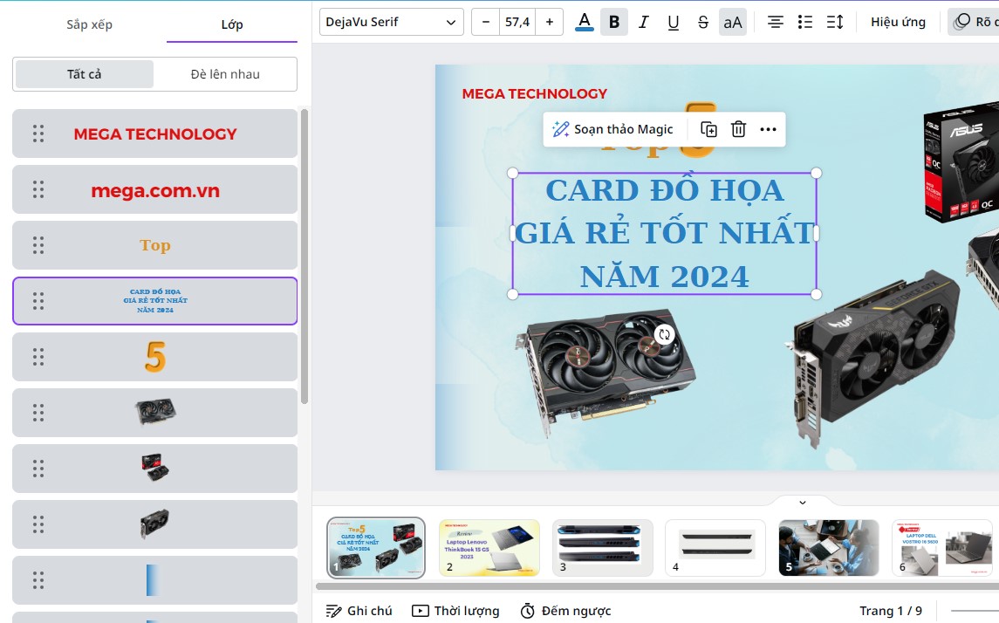The width and height of the screenshot is (999, 623).
Task: Click the font size field showing 57,4
Action: coord(517,23)
